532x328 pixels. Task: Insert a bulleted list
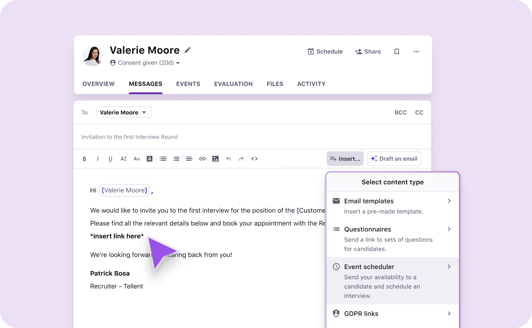pos(163,159)
